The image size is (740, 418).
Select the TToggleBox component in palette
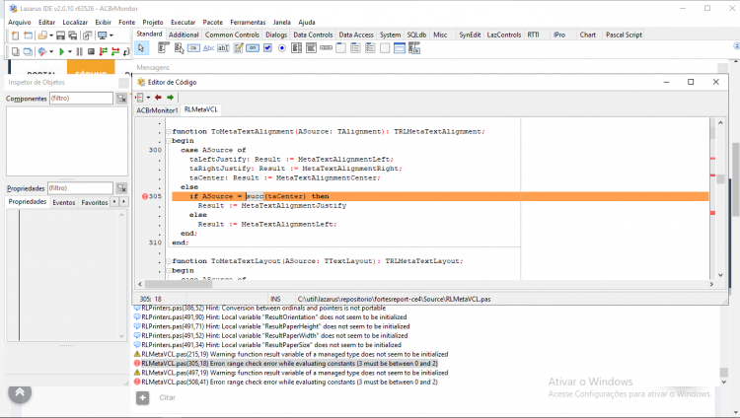click(x=253, y=48)
